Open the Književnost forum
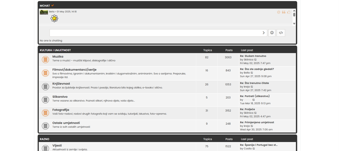Viewport: 339px width, 151px height. pyautogui.click(x=61, y=84)
